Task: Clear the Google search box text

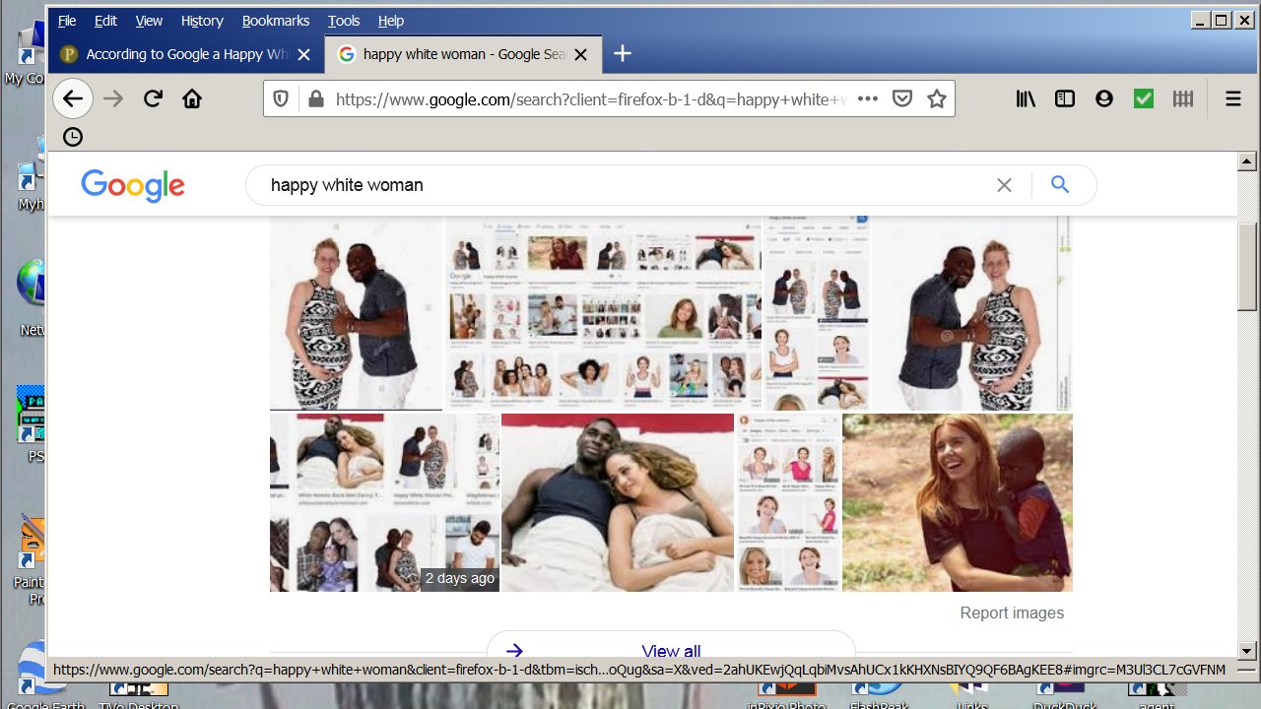Action: (1004, 185)
